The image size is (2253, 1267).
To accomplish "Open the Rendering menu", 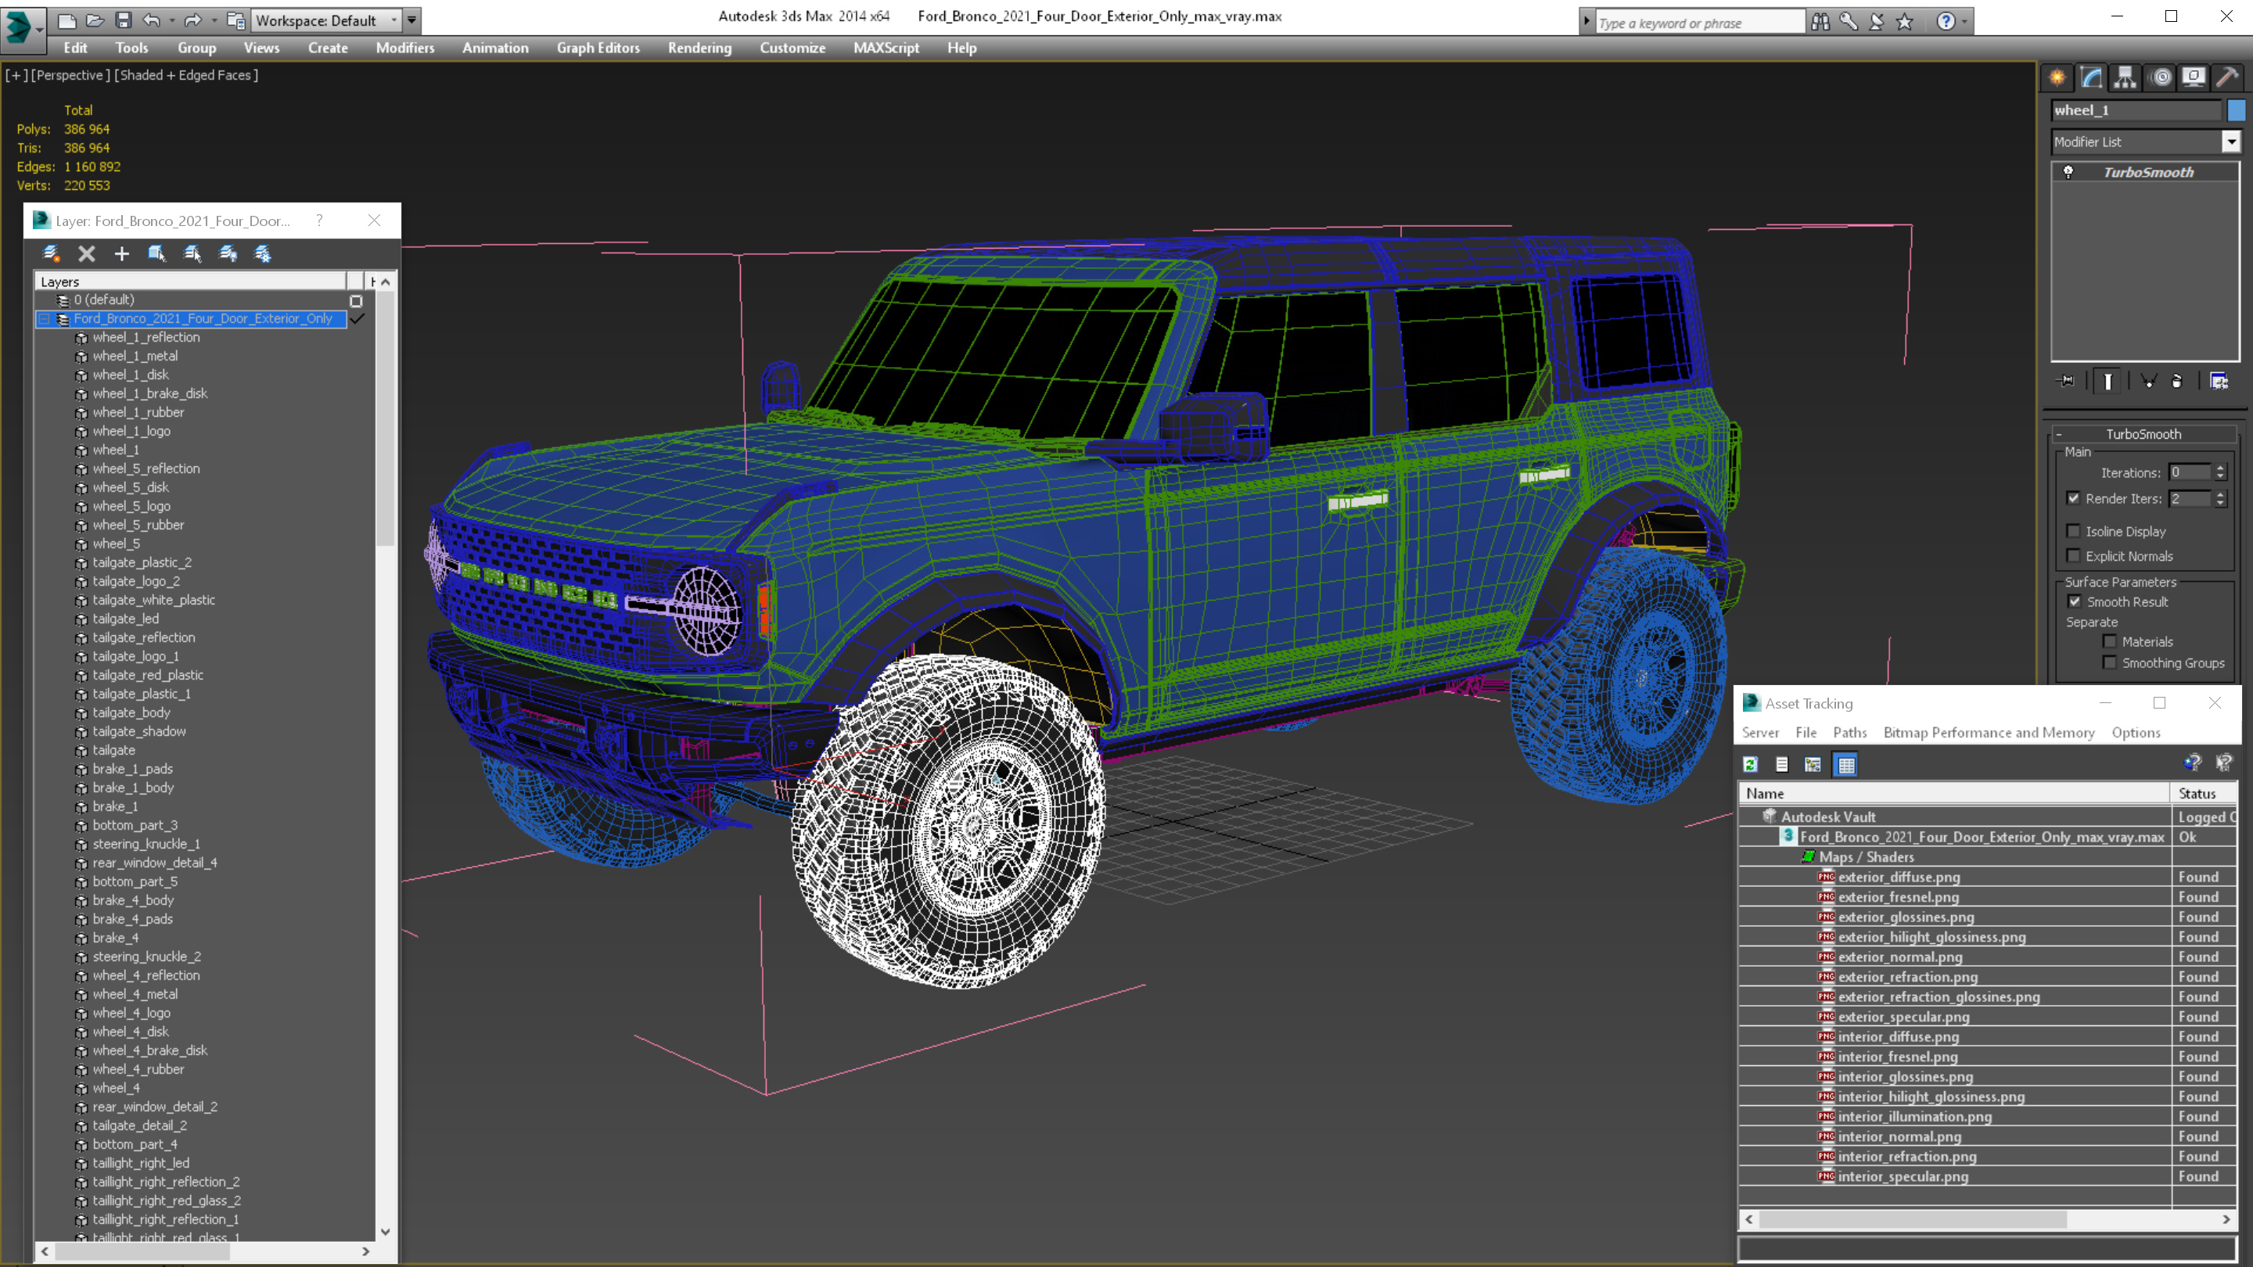I will (699, 48).
